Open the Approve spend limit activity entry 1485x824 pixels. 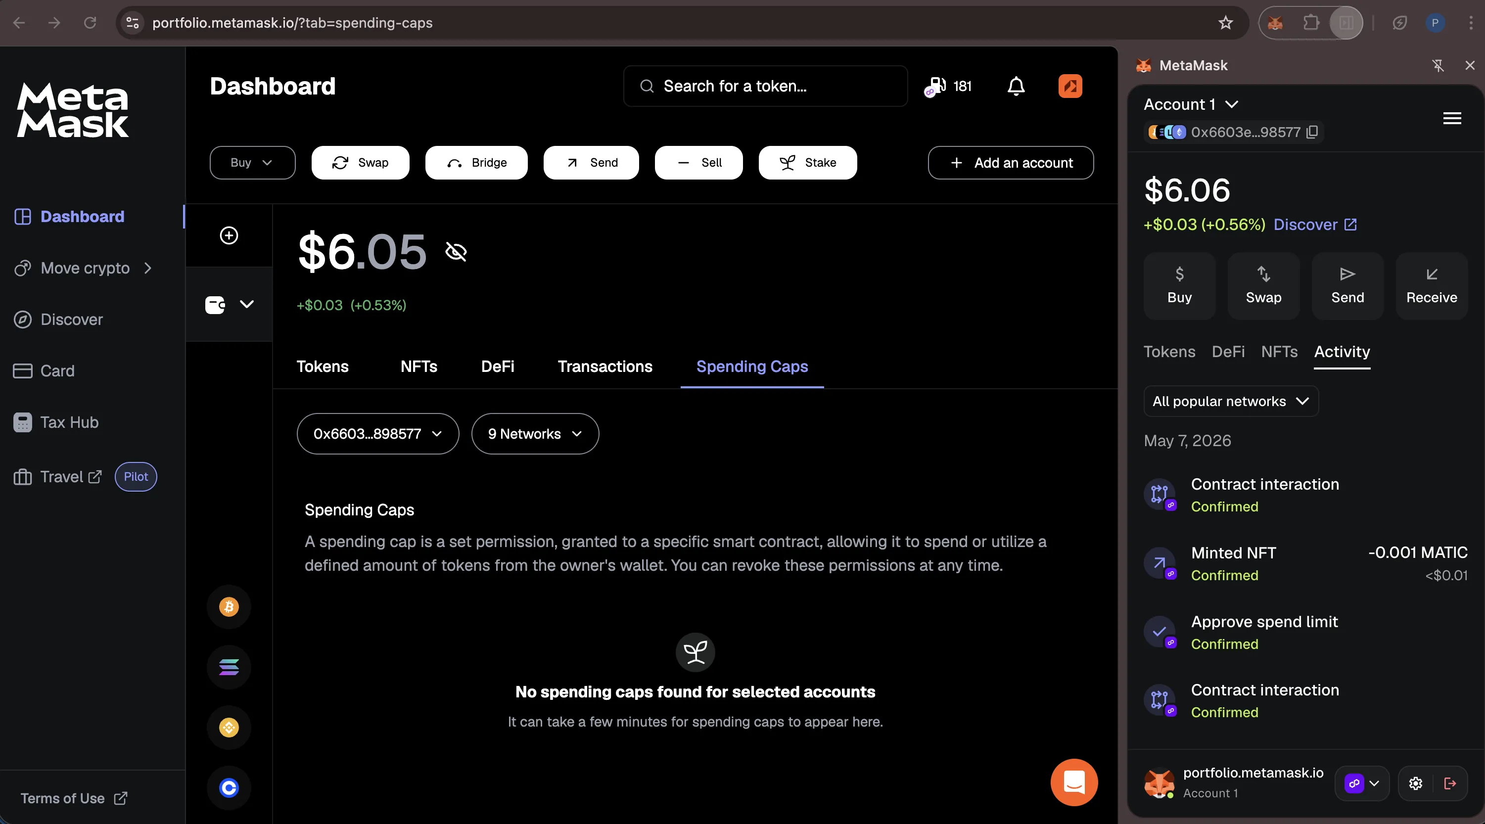pos(1306,633)
